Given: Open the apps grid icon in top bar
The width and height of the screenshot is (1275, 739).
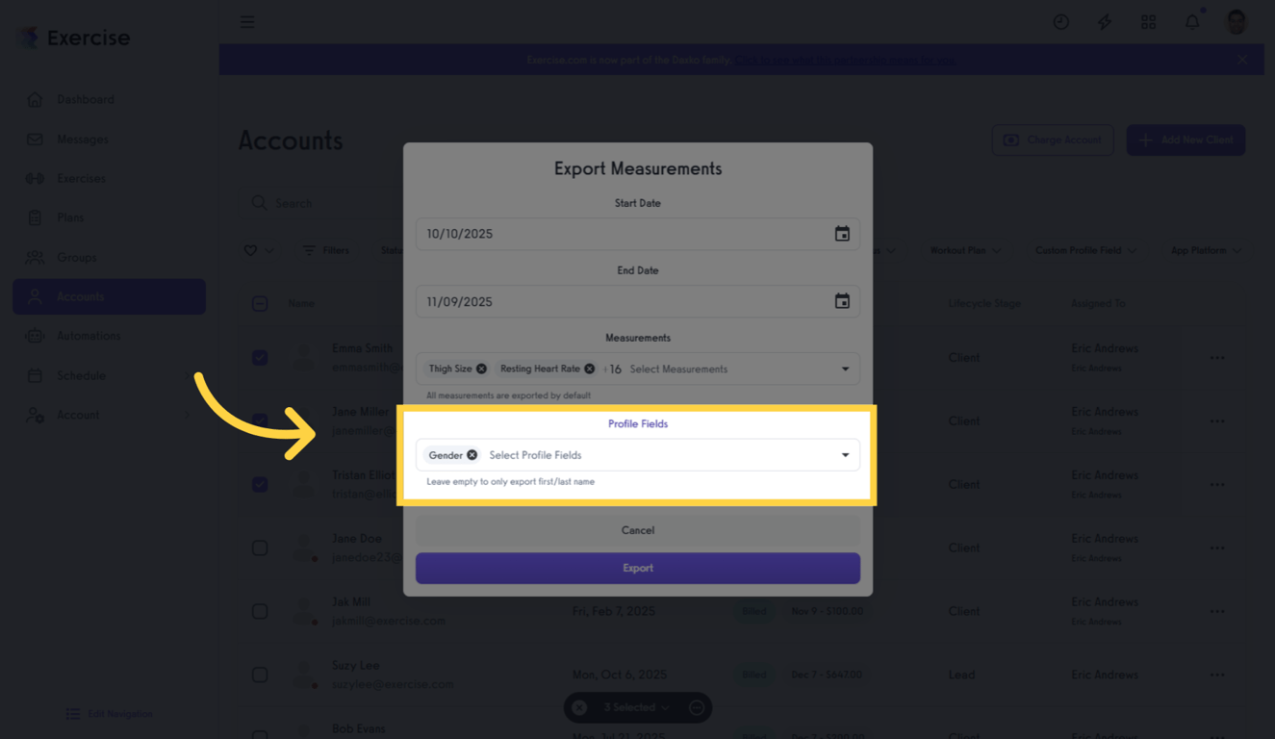Looking at the screenshot, I should click(x=1148, y=21).
